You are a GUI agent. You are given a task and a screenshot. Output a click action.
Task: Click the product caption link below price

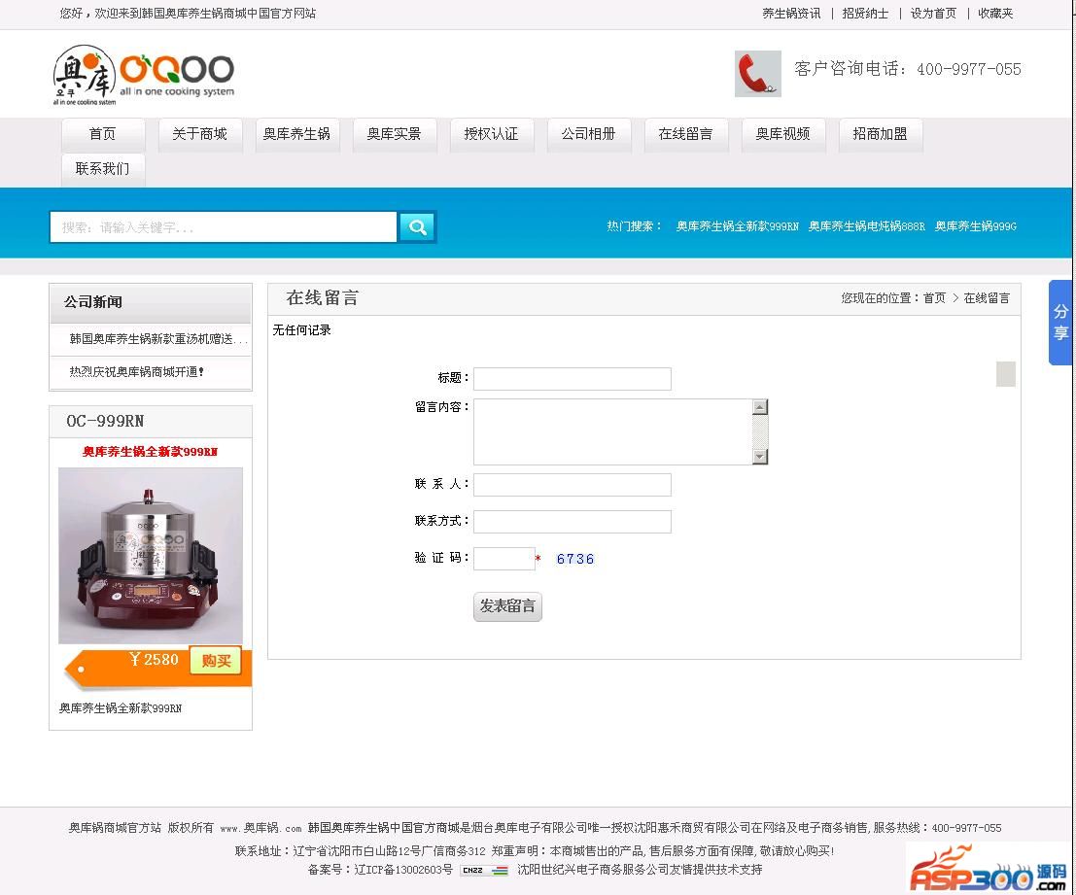121,708
